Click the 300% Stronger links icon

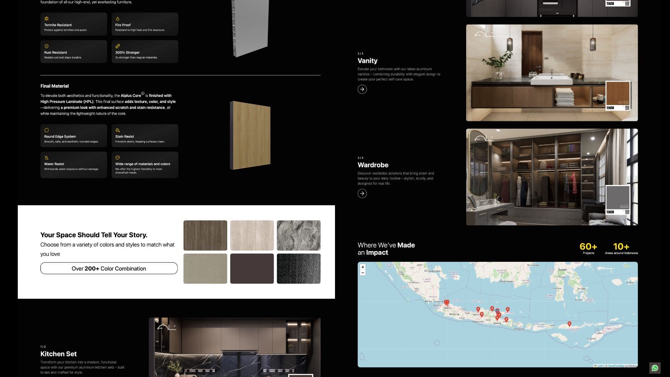point(118,46)
